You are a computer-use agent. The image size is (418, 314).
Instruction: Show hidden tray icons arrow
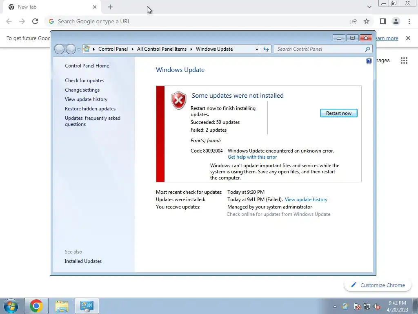coord(335,307)
